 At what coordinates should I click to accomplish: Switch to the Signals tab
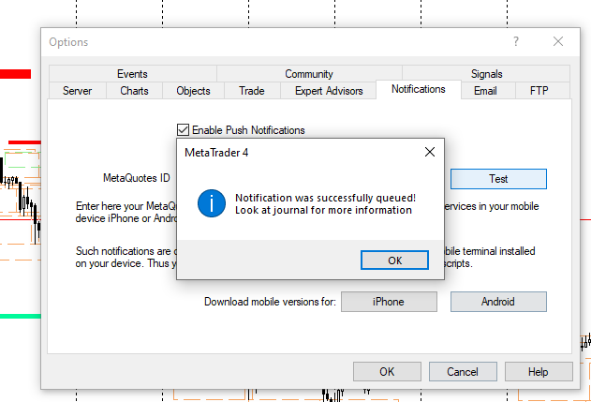486,73
